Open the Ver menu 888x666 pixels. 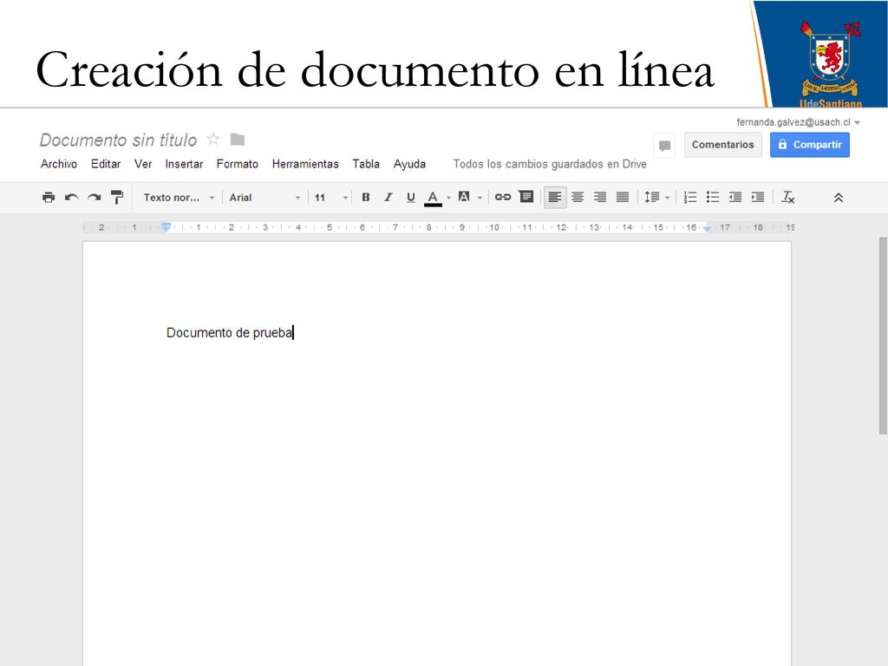(143, 164)
